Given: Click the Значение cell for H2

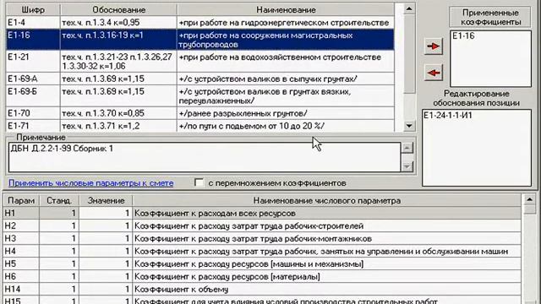Looking at the screenshot, I should click(x=106, y=226).
